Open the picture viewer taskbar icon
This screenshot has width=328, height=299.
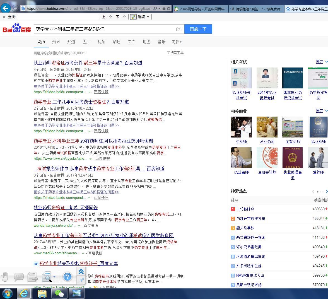point(76,293)
